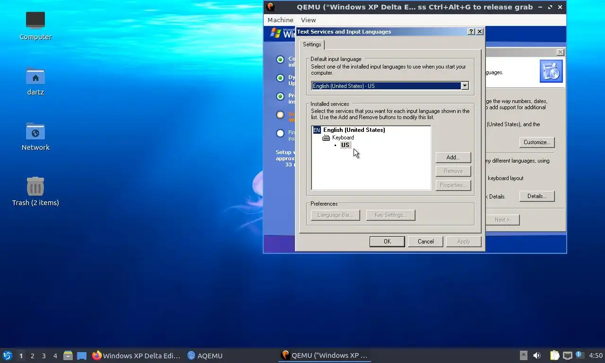Click the help question mark button
The width and height of the screenshot is (605, 363).
click(x=471, y=32)
